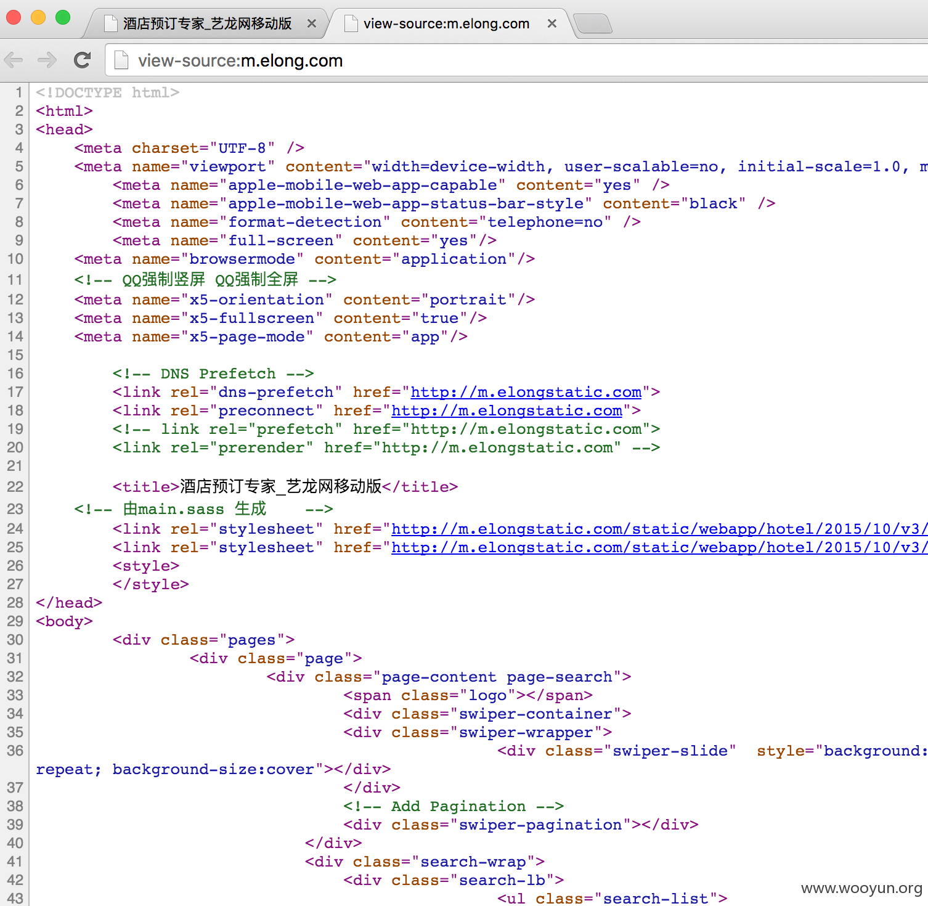
Task: Click the div class="pages" line
Action: 204,640
